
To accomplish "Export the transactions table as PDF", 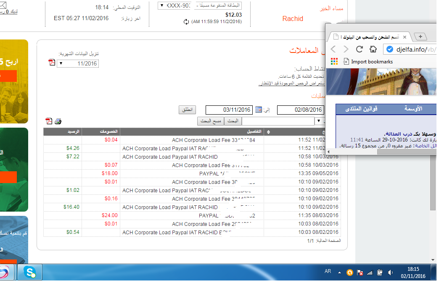I will (49, 121).
